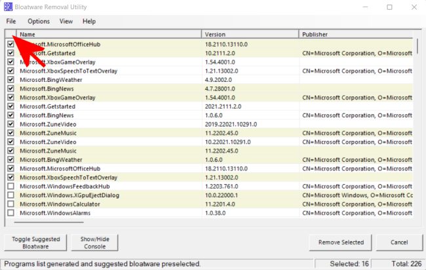Click the Remove Selected button

[x=341, y=242]
